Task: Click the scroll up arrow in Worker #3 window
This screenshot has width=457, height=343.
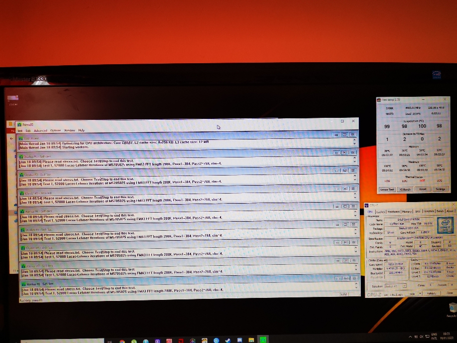Action: pyautogui.click(x=355, y=194)
